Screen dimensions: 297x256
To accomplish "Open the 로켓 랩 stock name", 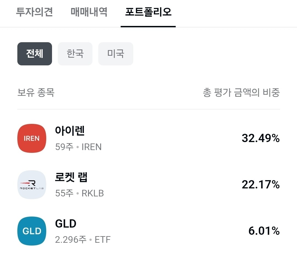I will pos(71,177).
